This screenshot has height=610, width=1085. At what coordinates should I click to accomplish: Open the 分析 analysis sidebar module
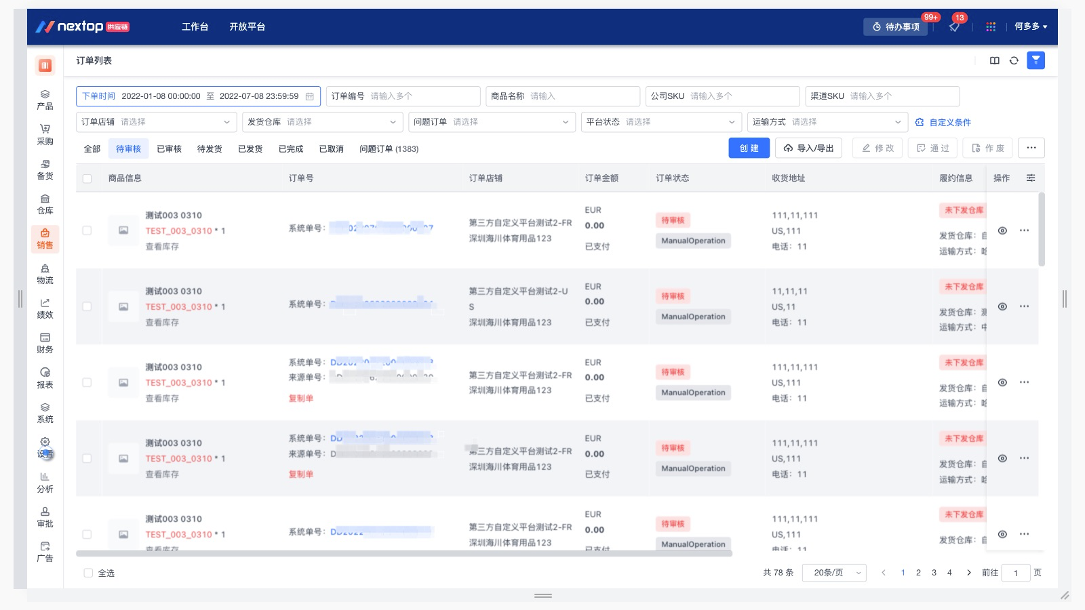(x=45, y=483)
